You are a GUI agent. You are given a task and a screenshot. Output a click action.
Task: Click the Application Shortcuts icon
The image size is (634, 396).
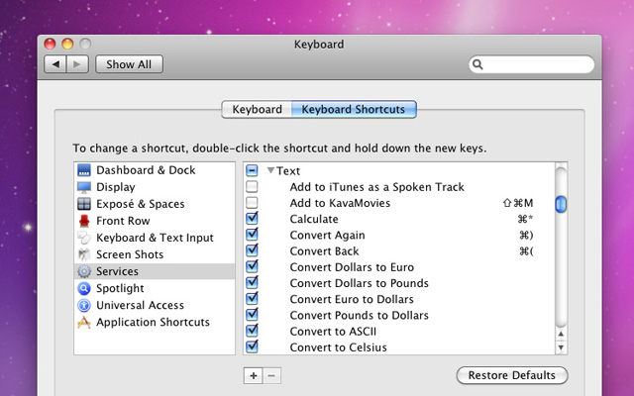[x=84, y=322]
